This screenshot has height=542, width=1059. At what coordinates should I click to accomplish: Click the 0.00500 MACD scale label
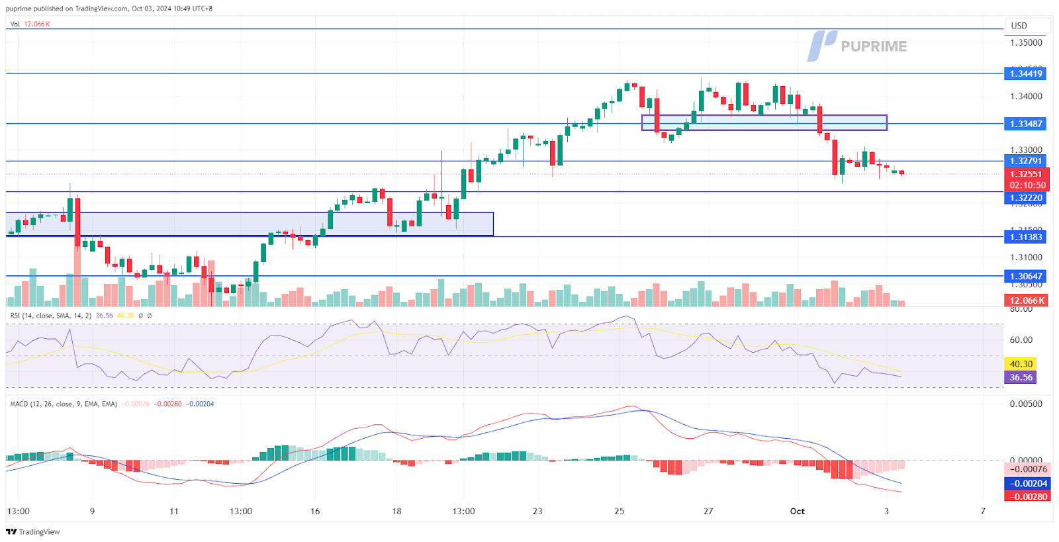(1026, 404)
